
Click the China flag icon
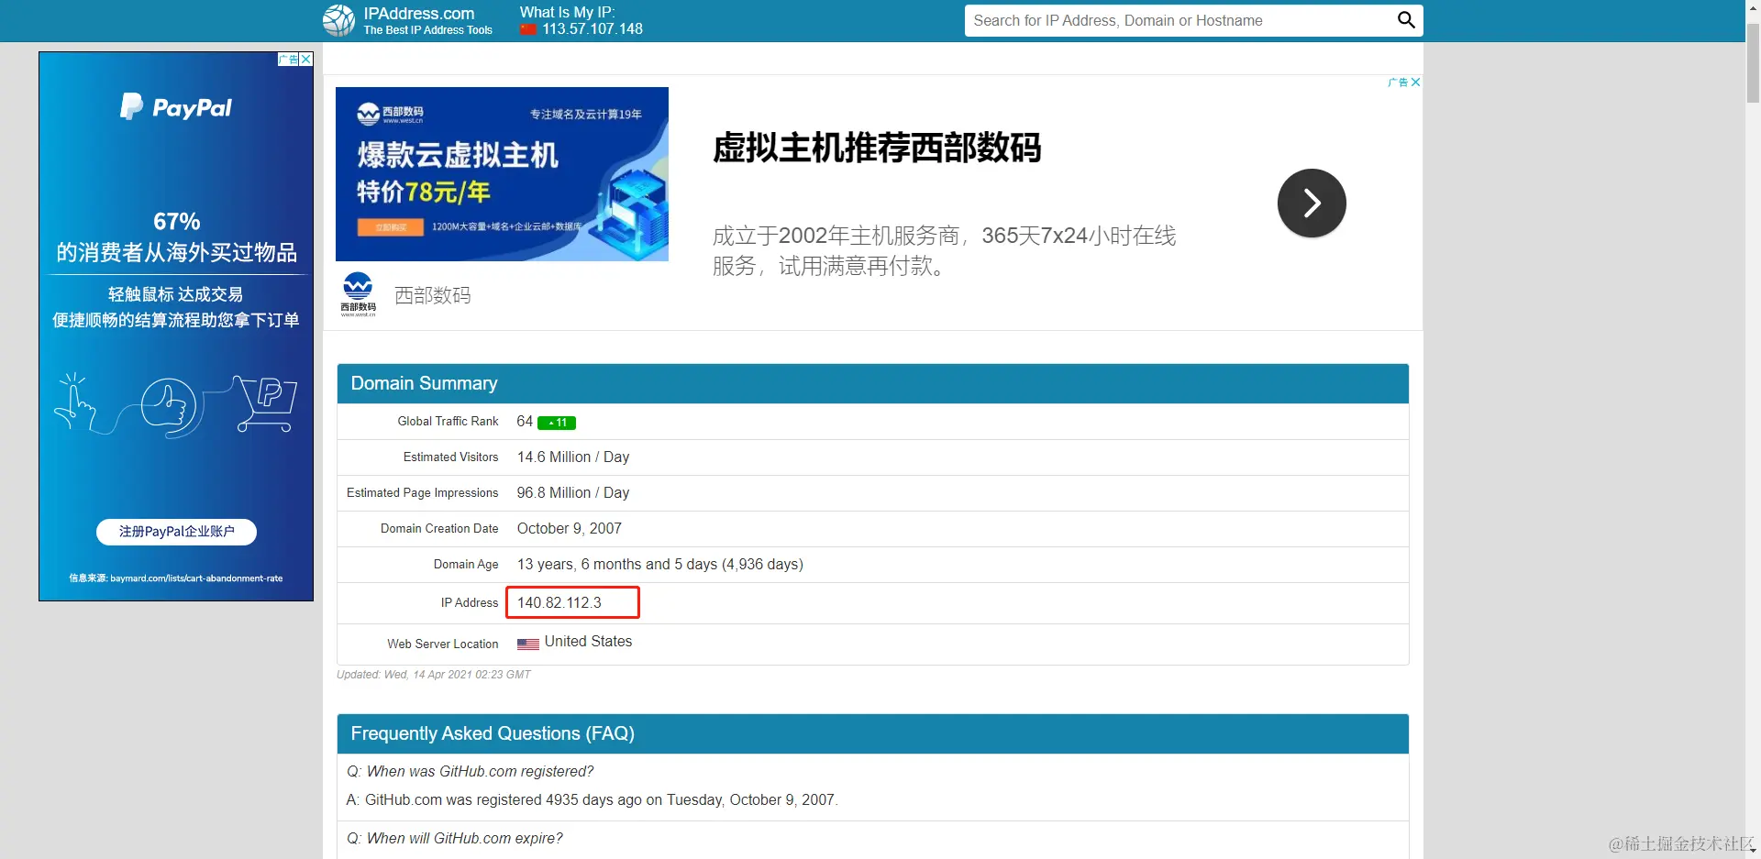click(x=528, y=29)
